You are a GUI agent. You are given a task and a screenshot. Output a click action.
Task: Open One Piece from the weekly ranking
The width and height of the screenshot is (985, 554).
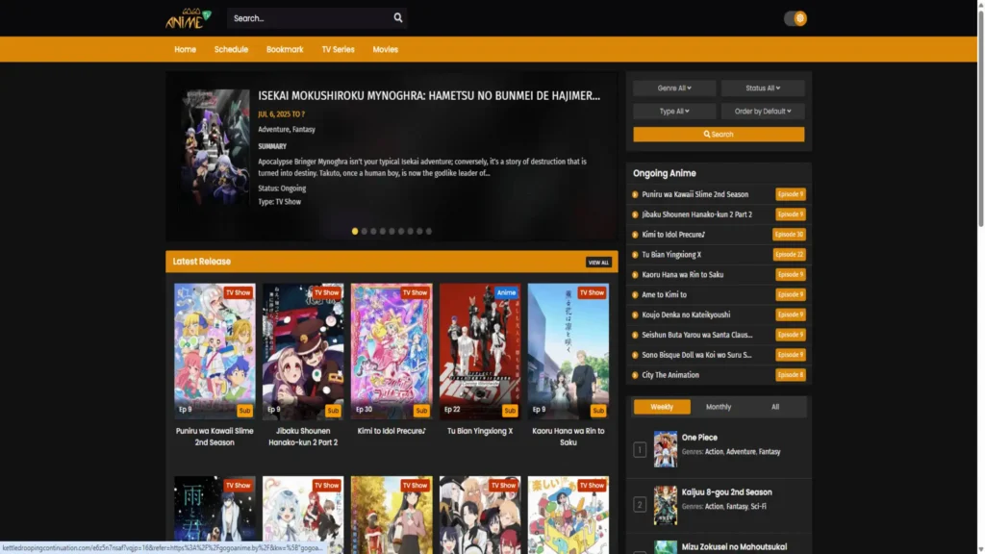(x=699, y=438)
